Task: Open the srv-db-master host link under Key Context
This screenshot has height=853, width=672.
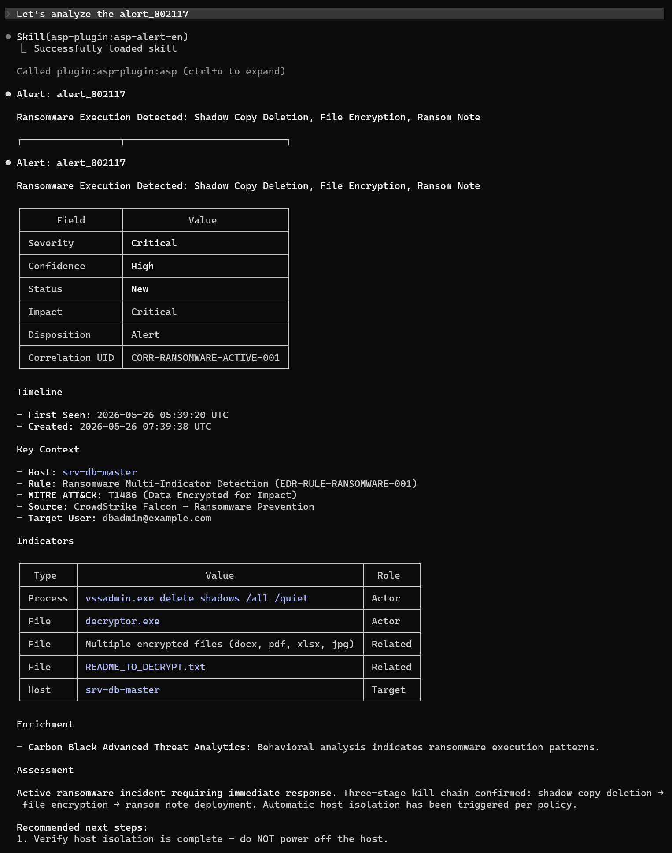Action: [100, 472]
